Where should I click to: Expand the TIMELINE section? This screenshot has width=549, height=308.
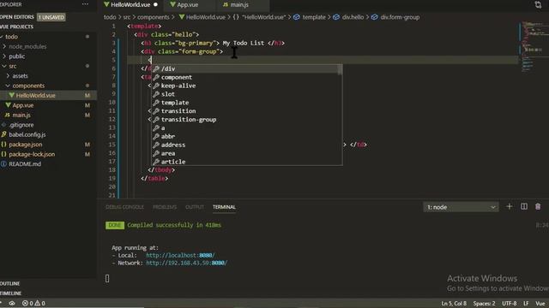tap(11, 293)
